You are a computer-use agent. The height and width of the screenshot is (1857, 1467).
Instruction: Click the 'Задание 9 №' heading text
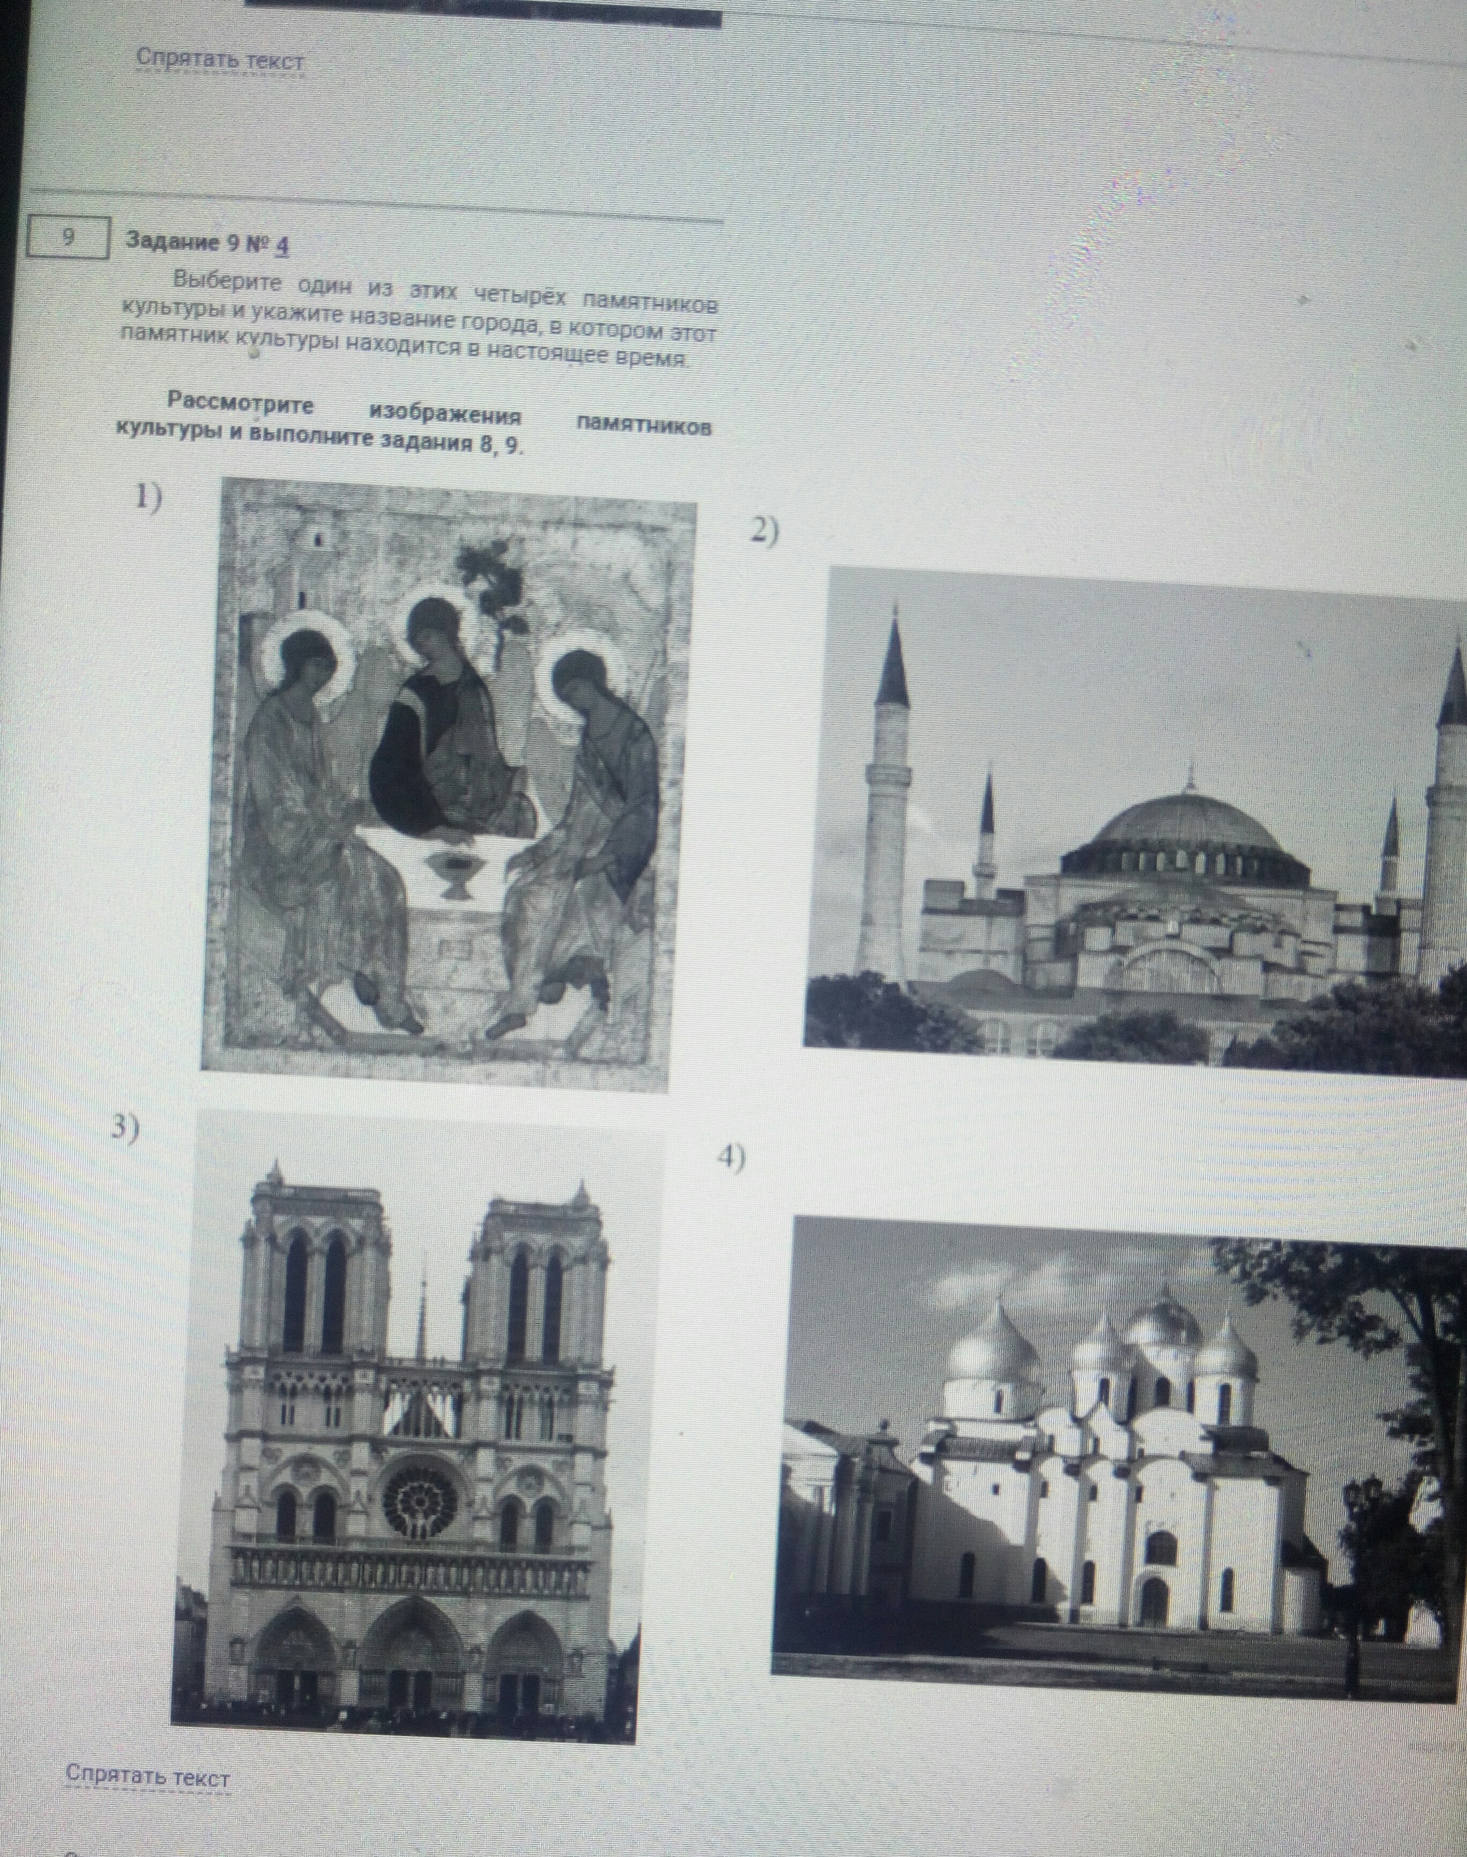click(198, 243)
